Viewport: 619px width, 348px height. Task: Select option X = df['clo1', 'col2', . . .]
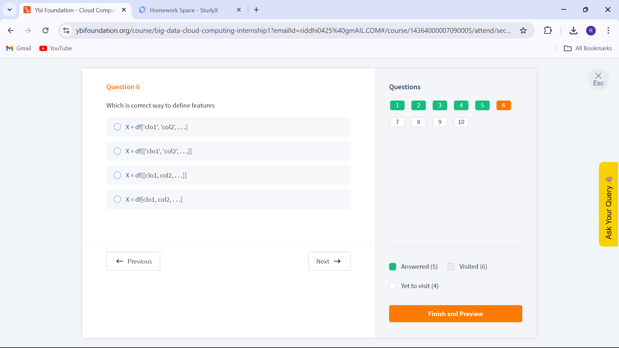pyautogui.click(x=228, y=127)
